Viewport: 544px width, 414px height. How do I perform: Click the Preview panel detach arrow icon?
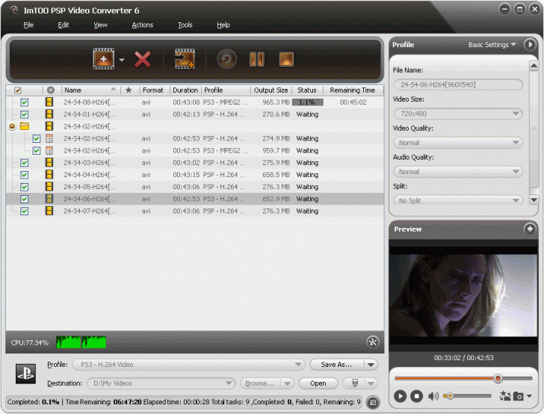(530, 229)
